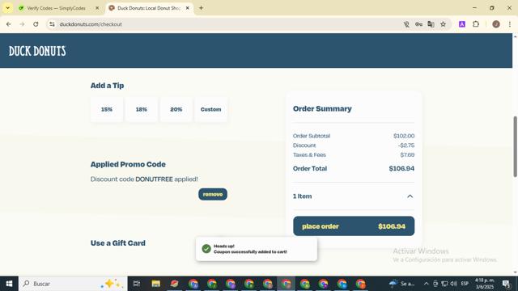Click the 'Coupon successfully added to cart!' message
Screen dimensions: 518x291
click(x=250, y=251)
